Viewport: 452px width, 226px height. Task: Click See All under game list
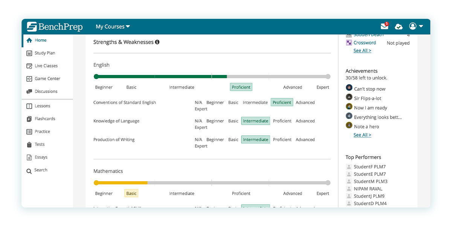coord(362,50)
